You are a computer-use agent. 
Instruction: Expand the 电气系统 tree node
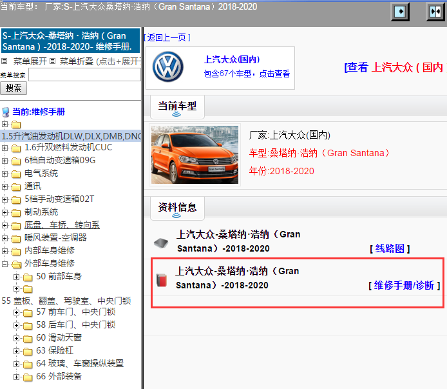pyautogui.click(x=5, y=174)
